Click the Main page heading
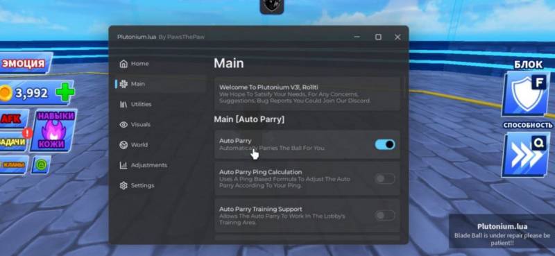This screenshot has height=256, width=555. [229, 63]
